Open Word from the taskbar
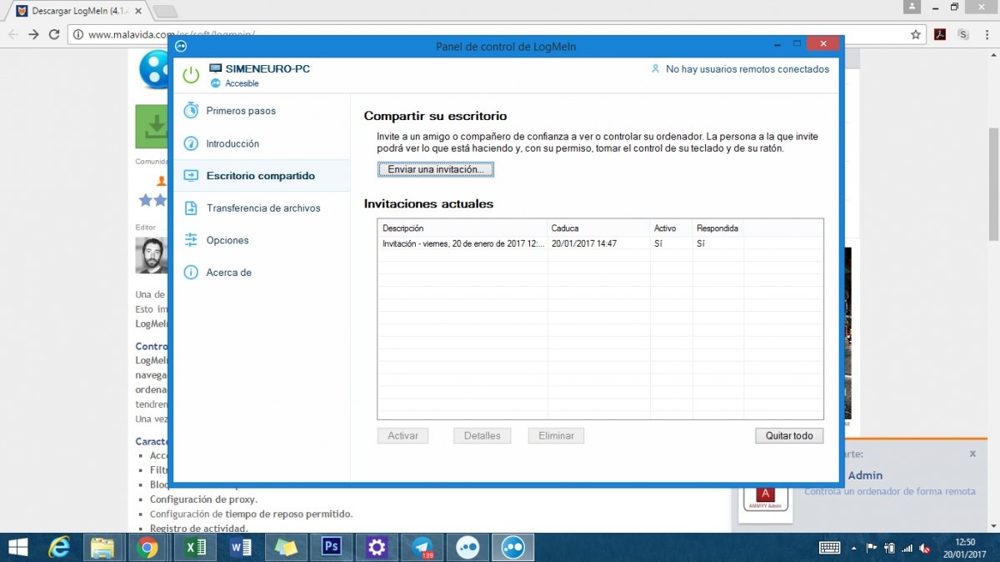This screenshot has width=1000, height=562. tap(240, 547)
